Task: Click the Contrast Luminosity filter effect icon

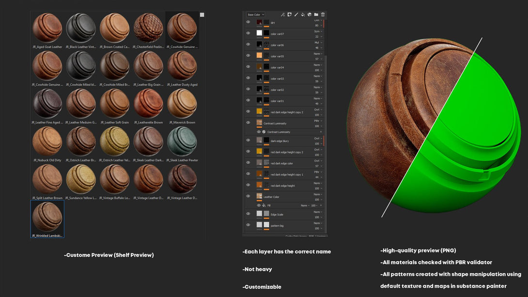Action: pos(264,132)
